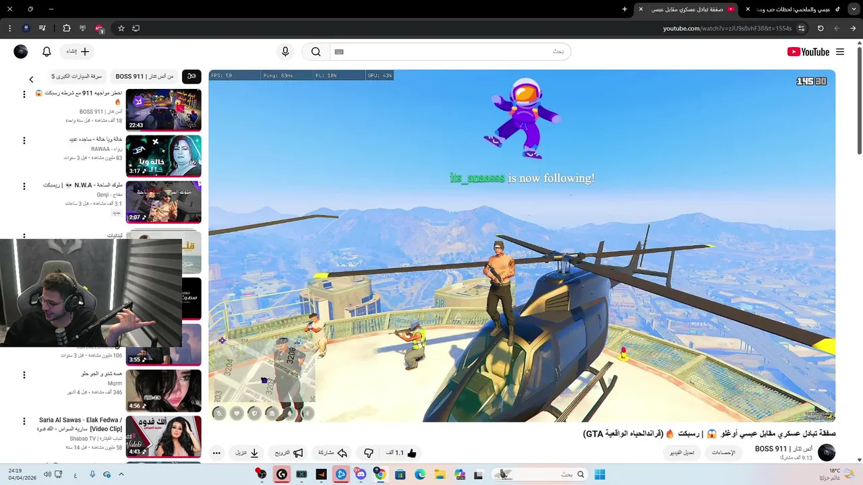Open the BOSS 911 channel avatar
This screenshot has height=485, width=863.
point(826,453)
